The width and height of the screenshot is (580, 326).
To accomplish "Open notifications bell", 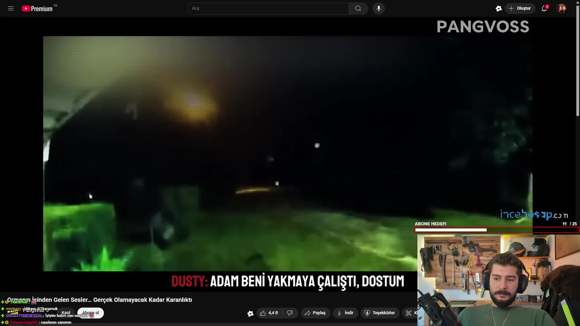I will pyautogui.click(x=544, y=8).
